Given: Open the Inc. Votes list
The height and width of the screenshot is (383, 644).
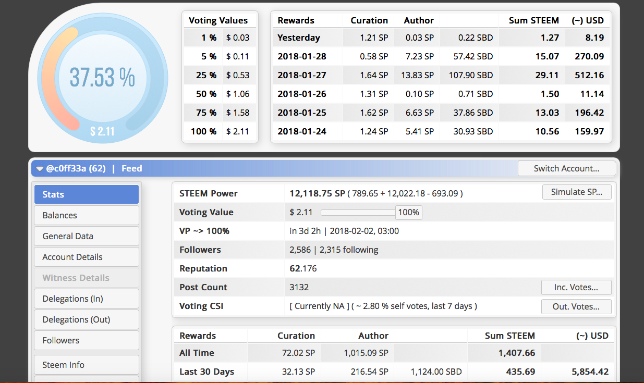Looking at the screenshot, I should pyautogui.click(x=576, y=287).
